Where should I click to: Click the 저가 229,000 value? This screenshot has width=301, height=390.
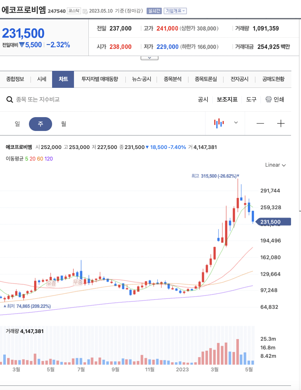(167, 47)
